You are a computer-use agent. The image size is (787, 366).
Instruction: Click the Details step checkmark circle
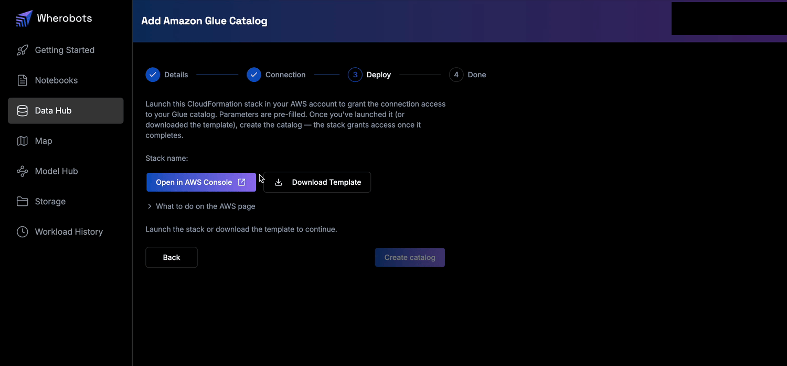pyautogui.click(x=153, y=75)
